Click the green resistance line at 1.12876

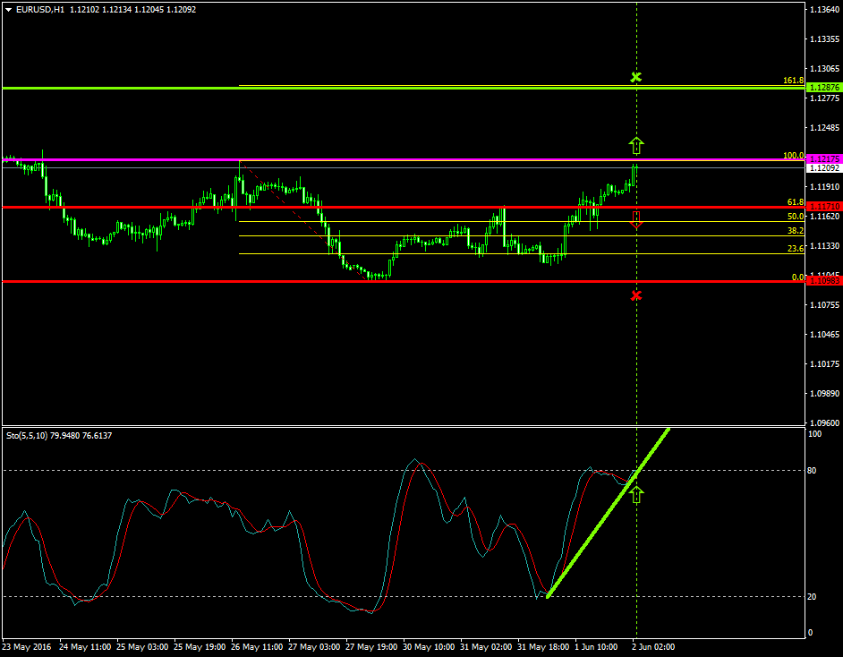click(358, 88)
